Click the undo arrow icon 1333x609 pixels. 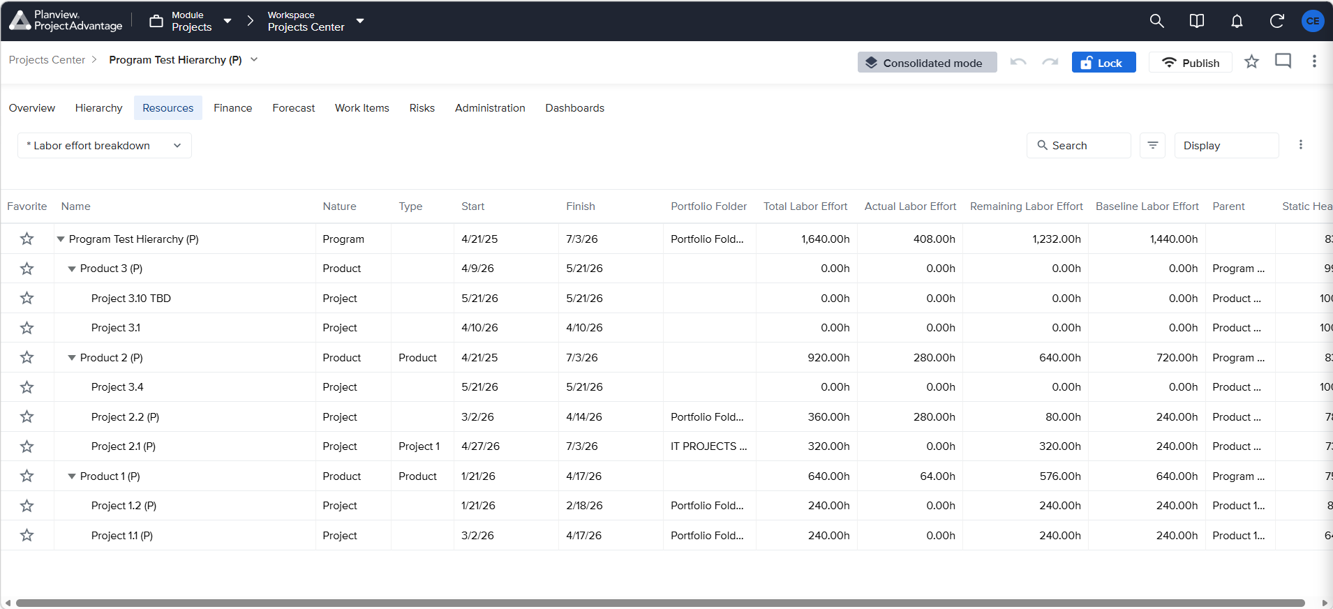tap(1018, 62)
